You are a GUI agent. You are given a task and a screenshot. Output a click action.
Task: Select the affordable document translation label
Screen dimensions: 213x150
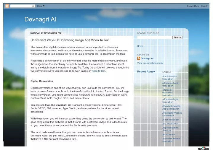pyautogui.click(x=168, y=92)
